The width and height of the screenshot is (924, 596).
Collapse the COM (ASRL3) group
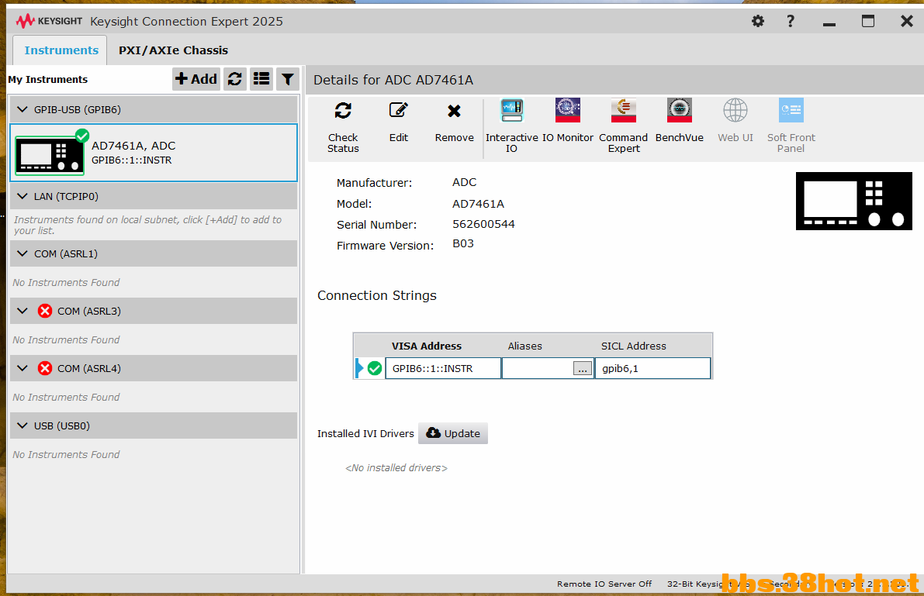[x=22, y=311]
